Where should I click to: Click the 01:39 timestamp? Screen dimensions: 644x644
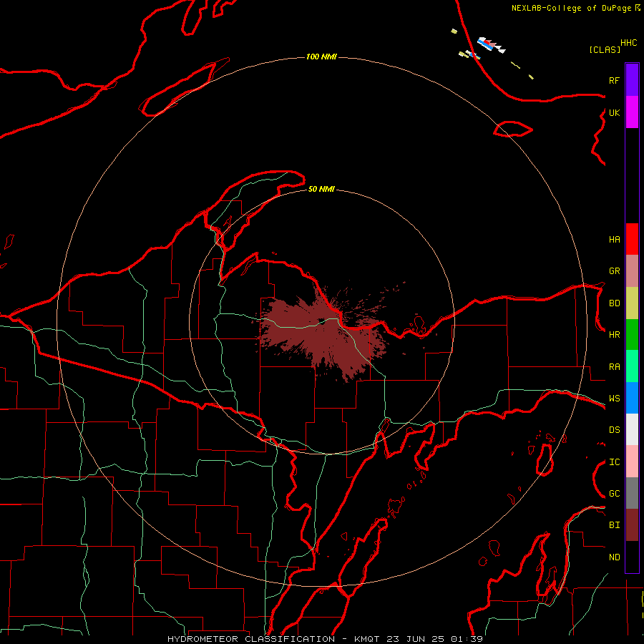467,639
